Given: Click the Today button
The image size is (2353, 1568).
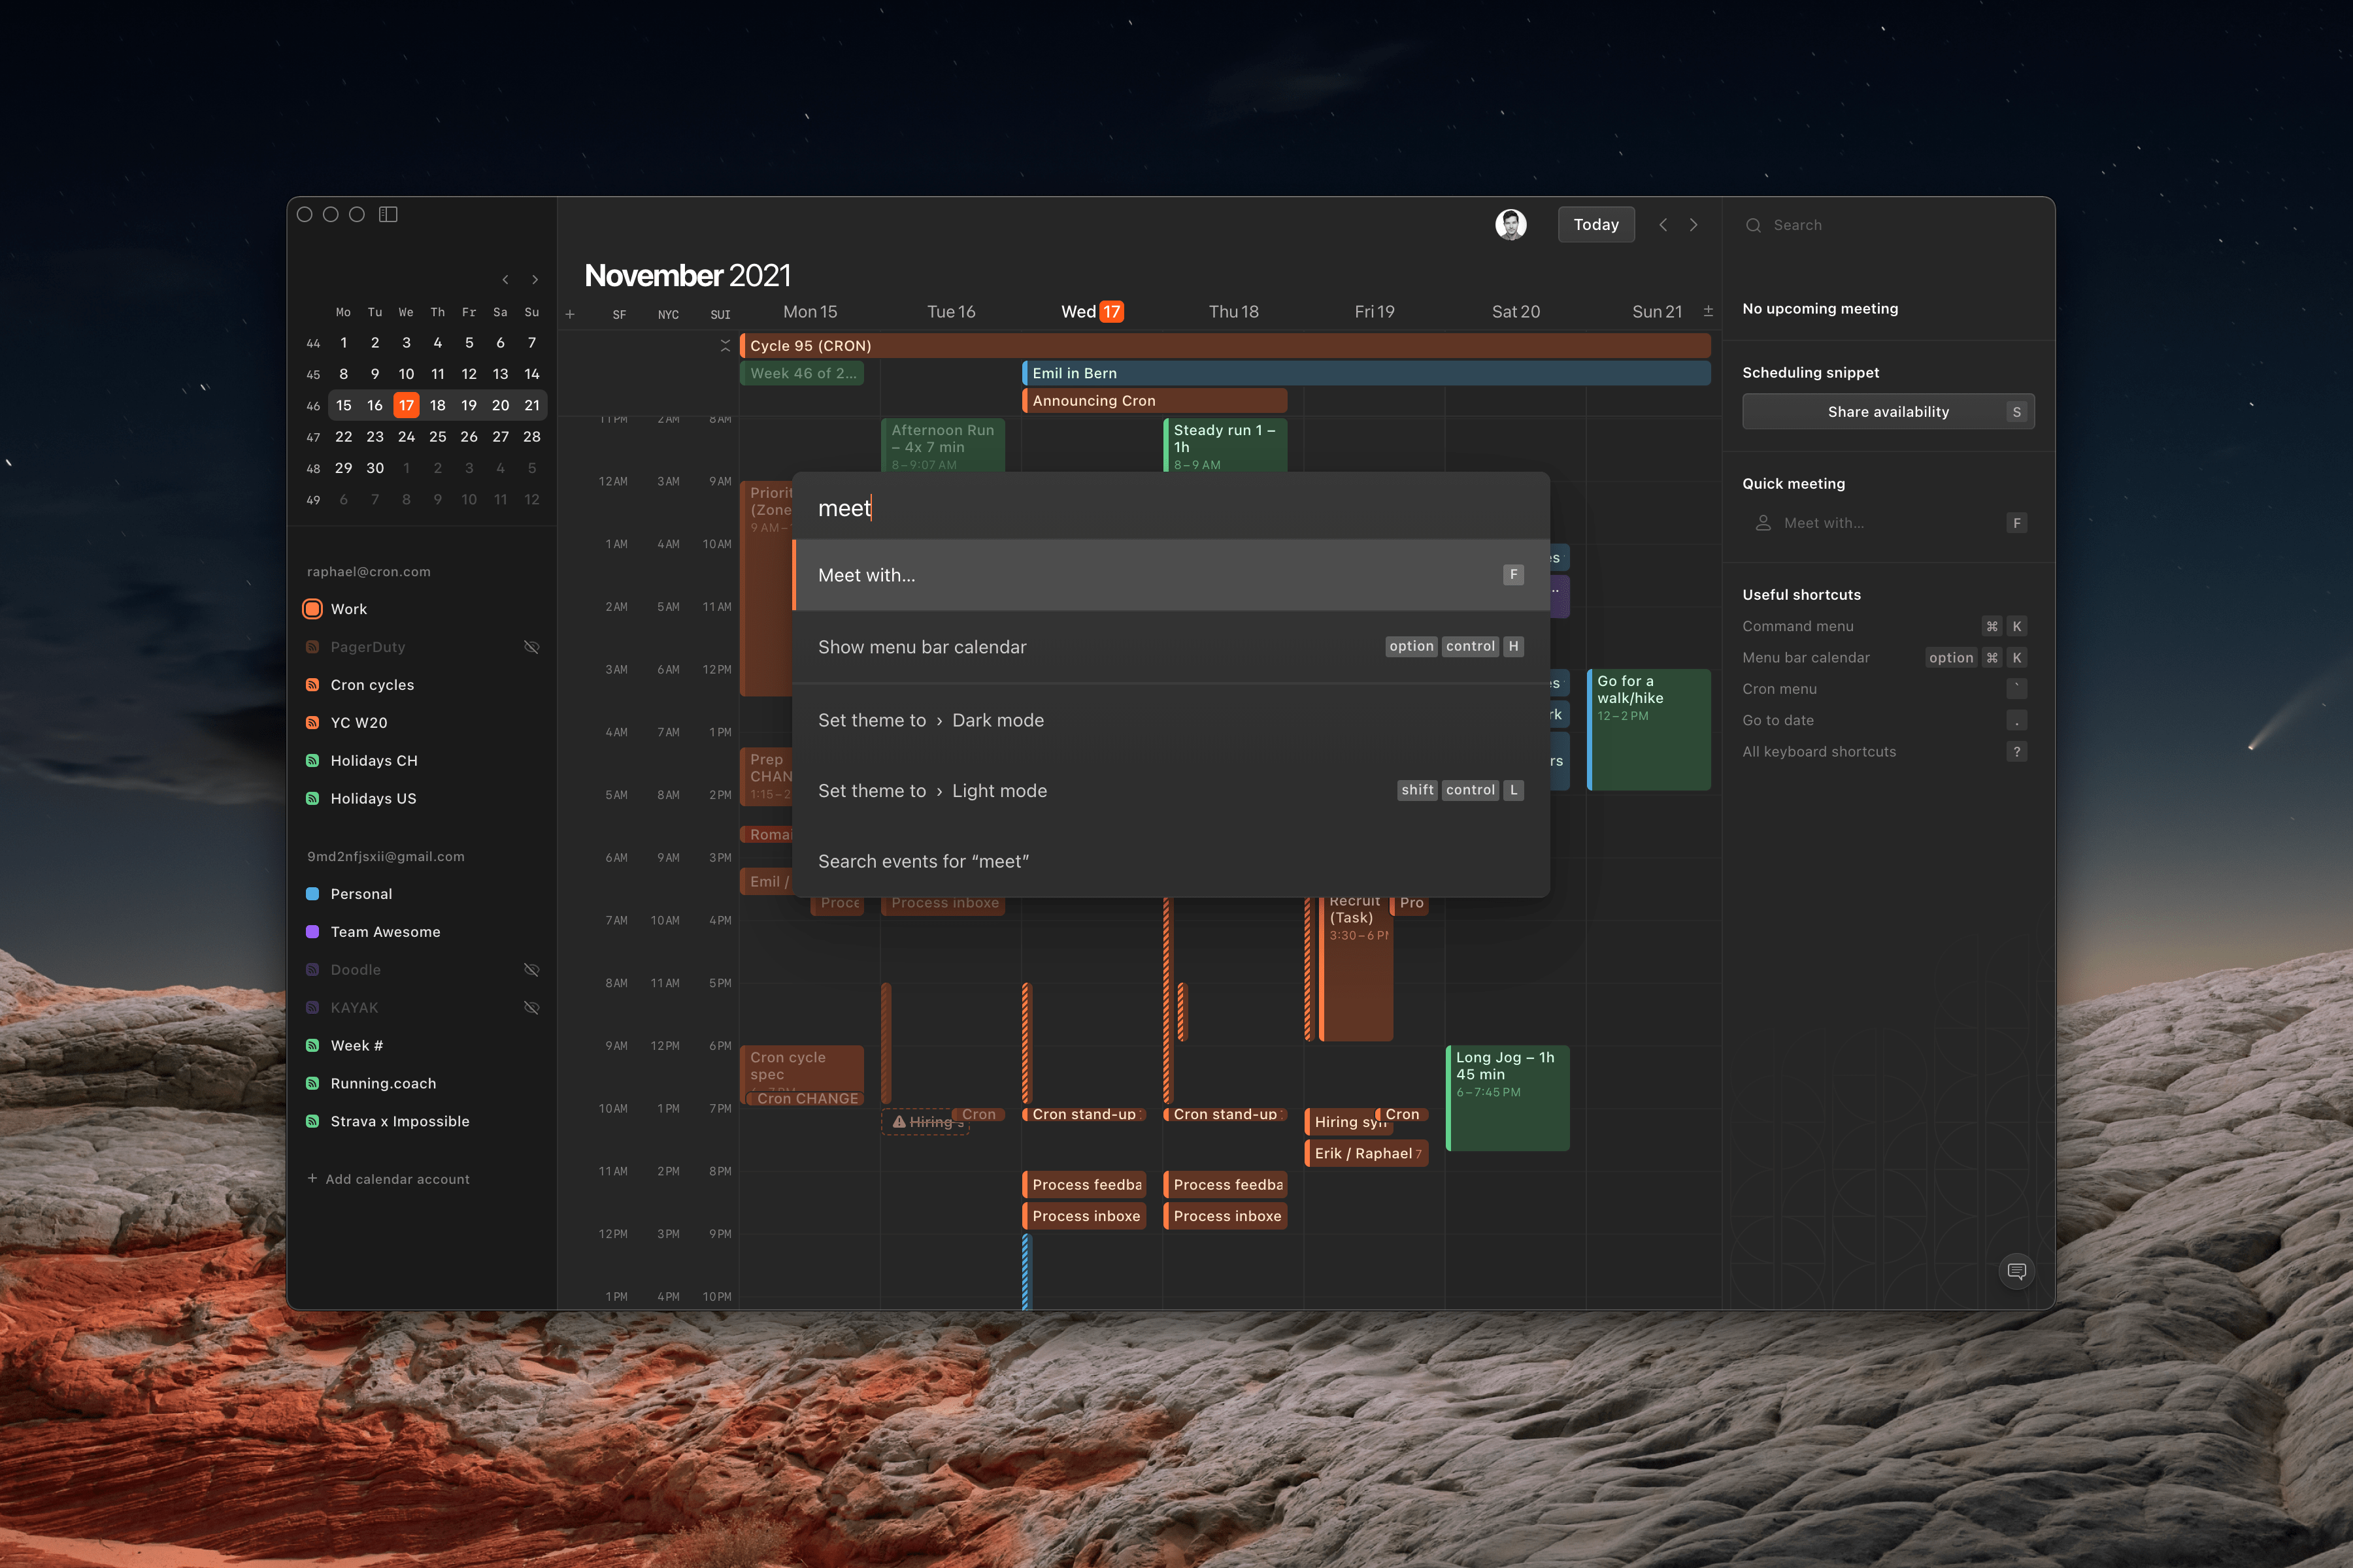Looking at the screenshot, I should pyautogui.click(x=1595, y=225).
